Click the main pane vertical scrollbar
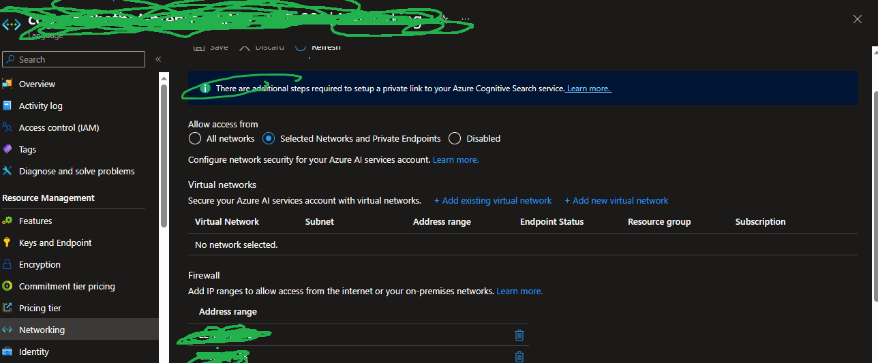This screenshot has width=878, height=363. click(x=874, y=198)
